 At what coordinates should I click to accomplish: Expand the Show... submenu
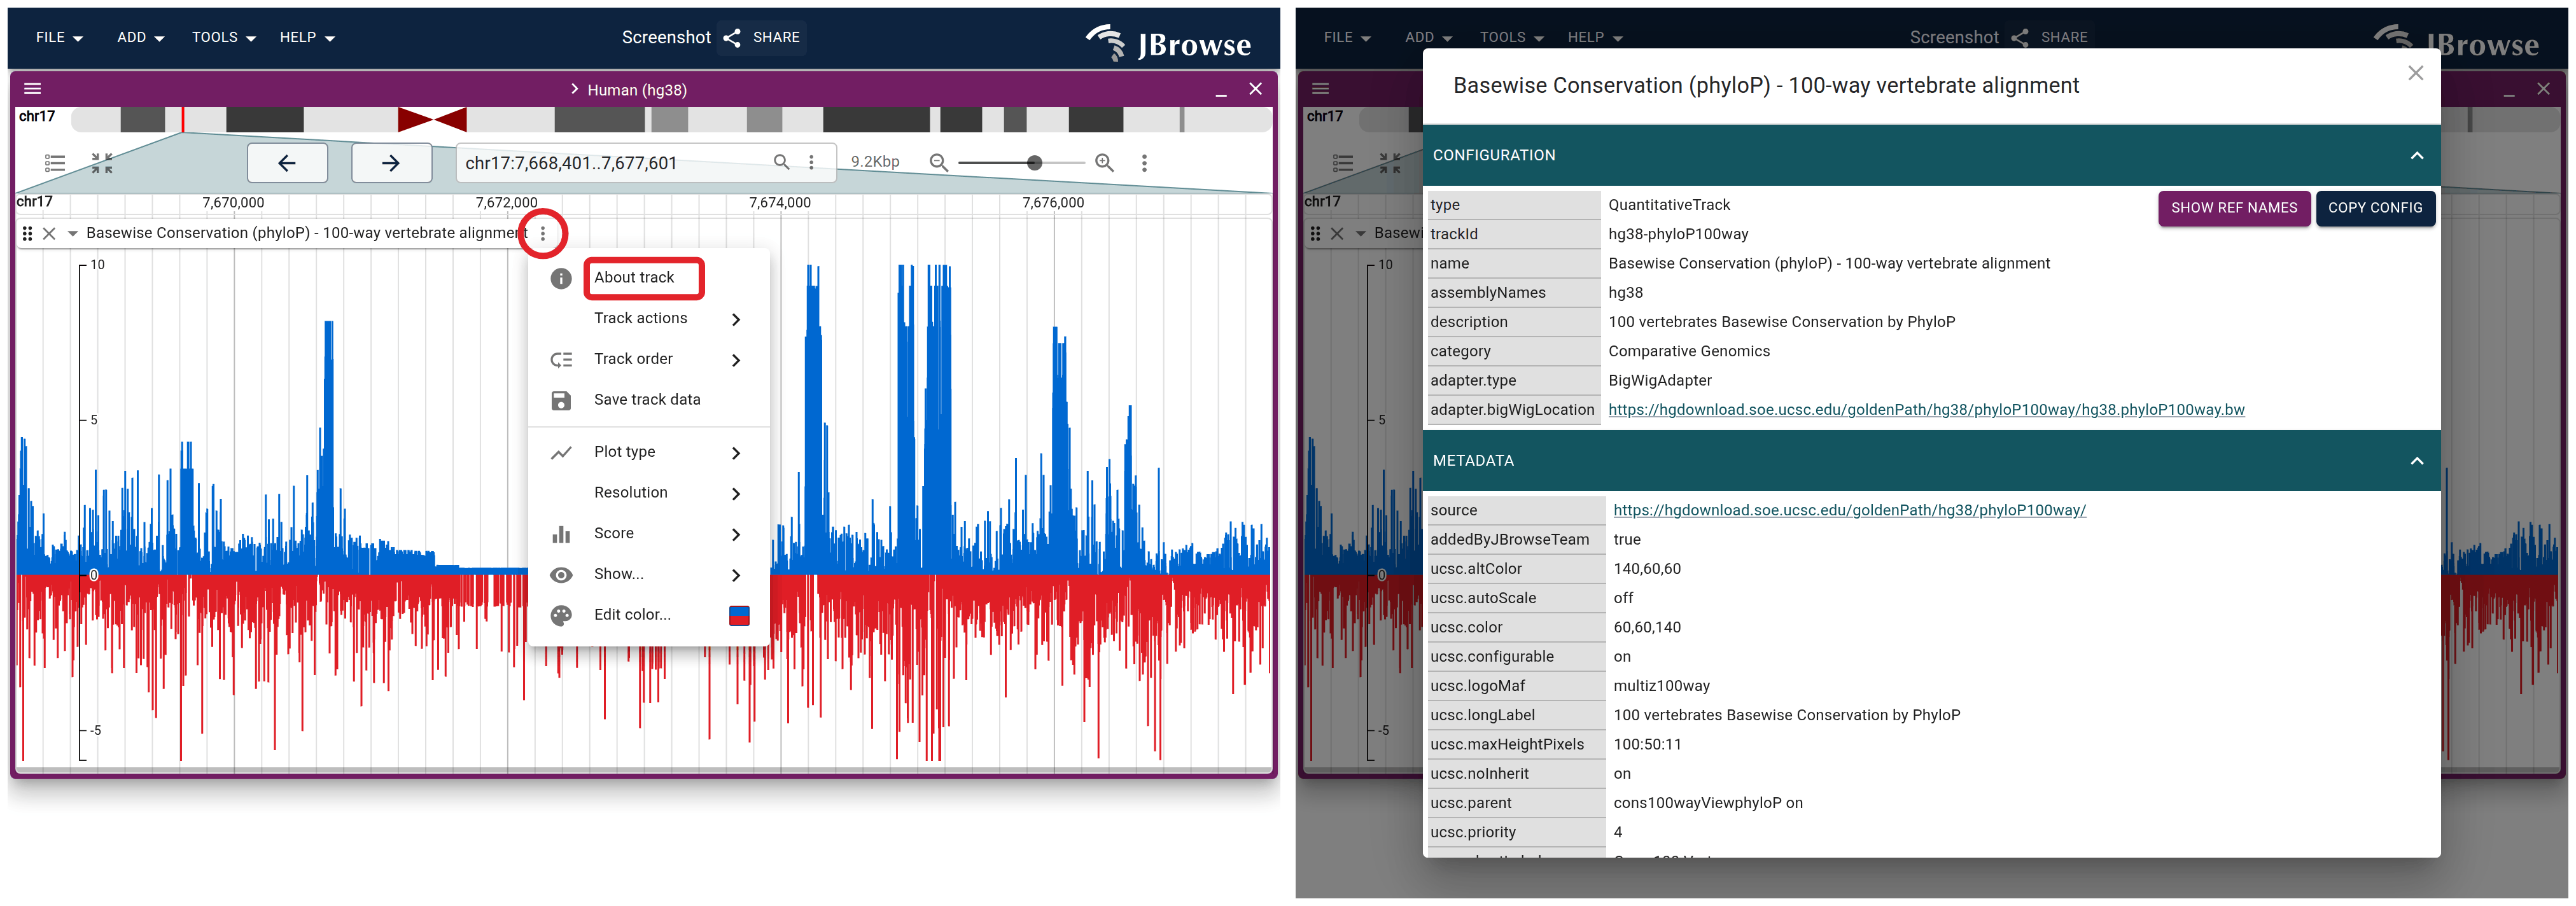click(648, 575)
